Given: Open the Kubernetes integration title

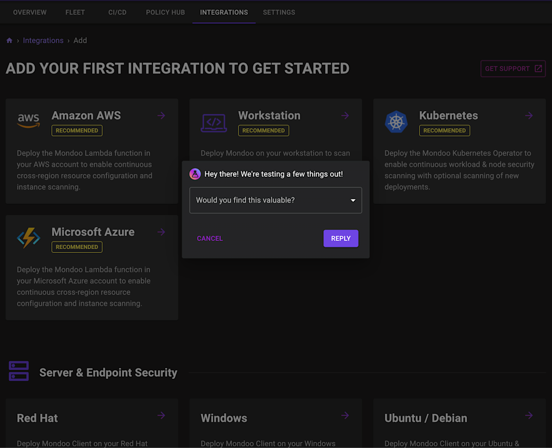Looking at the screenshot, I should 448,115.
